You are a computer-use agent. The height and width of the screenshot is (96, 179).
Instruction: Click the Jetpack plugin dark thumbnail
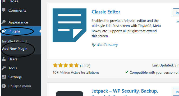70,94
